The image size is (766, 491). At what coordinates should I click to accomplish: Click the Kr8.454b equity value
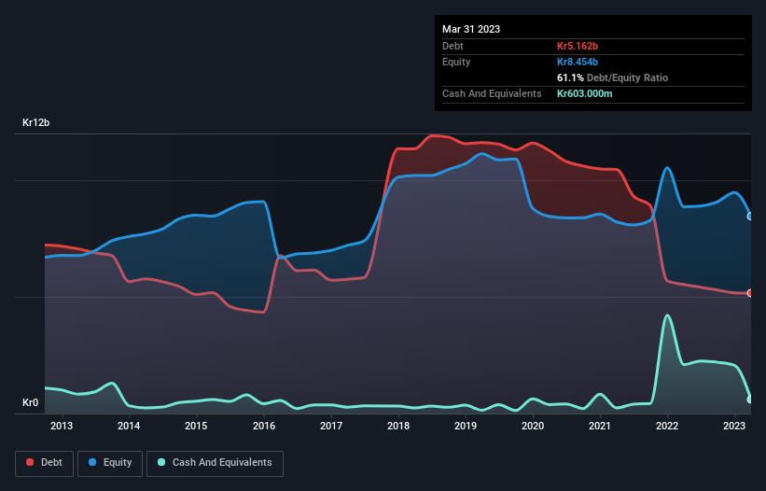pyautogui.click(x=578, y=62)
